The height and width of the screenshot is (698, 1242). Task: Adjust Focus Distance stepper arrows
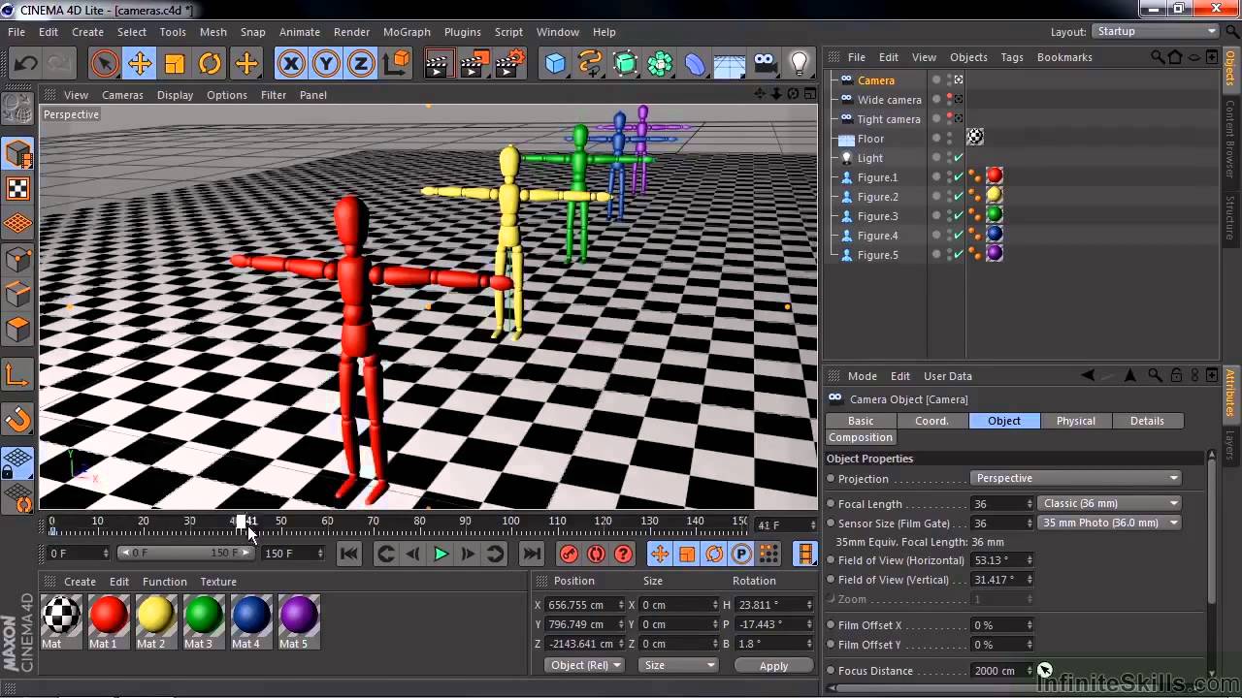[x=1030, y=671]
